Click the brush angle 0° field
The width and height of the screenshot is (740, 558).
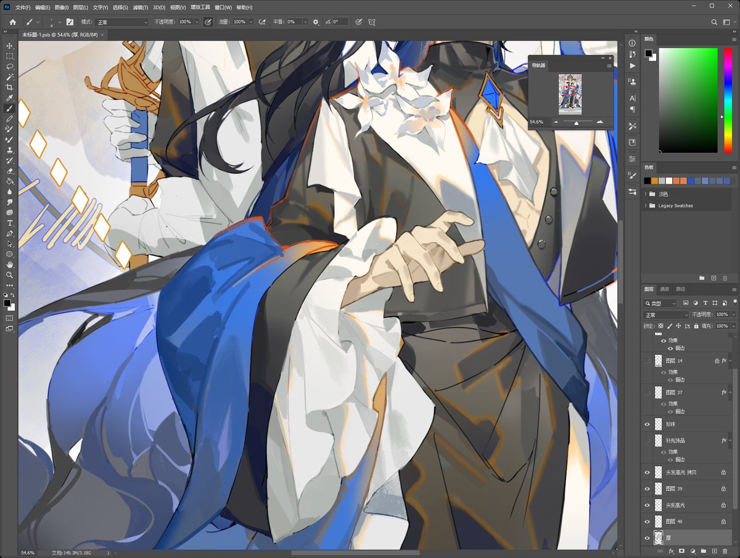click(x=340, y=22)
